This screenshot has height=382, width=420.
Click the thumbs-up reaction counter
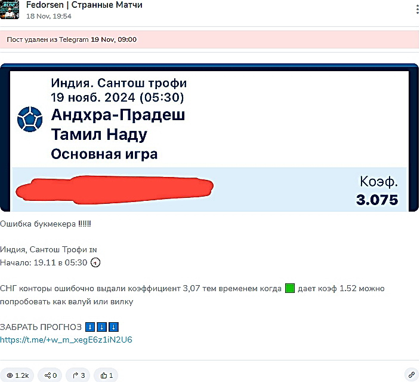pos(106,375)
